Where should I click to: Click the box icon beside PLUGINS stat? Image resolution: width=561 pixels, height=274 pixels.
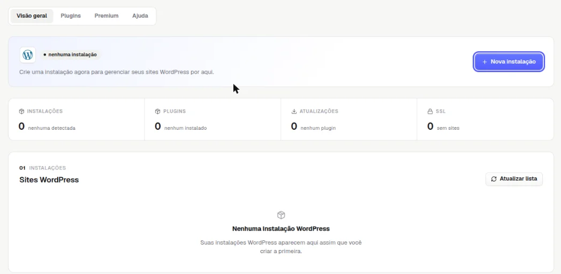pyautogui.click(x=157, y=111)
